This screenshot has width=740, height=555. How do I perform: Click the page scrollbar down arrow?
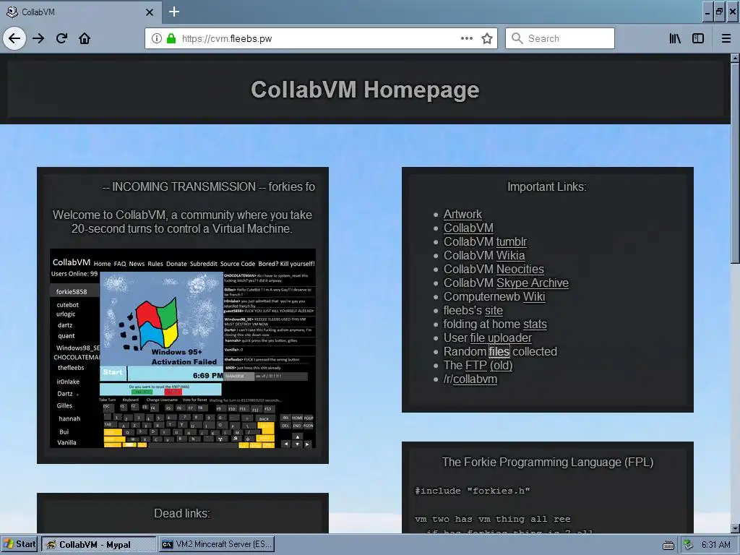[x=735, y=528]
